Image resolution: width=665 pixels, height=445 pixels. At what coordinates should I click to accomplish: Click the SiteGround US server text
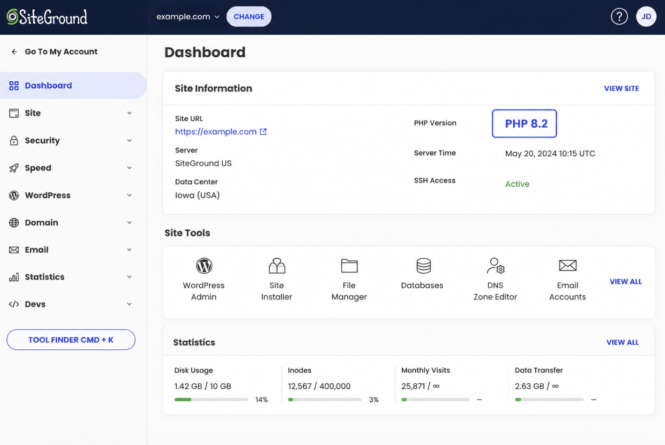[x=203, y=163]
